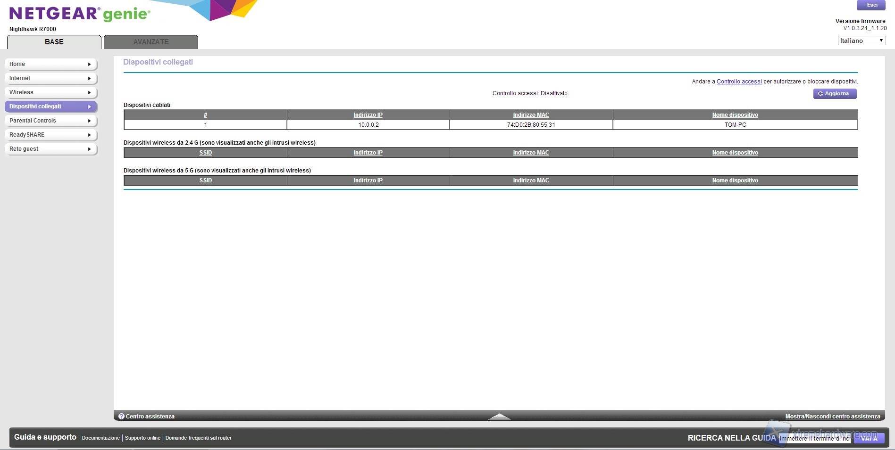Click the arrow icon beside Rete guest
The height and width of the screenshot is (450, 895).
coord(89,149)
